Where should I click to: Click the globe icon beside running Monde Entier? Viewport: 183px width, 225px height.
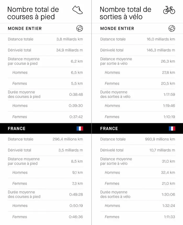(79, 29)
